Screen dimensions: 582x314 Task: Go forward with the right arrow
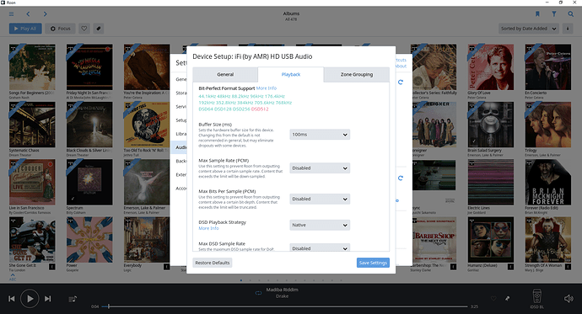tap(45, 14)
